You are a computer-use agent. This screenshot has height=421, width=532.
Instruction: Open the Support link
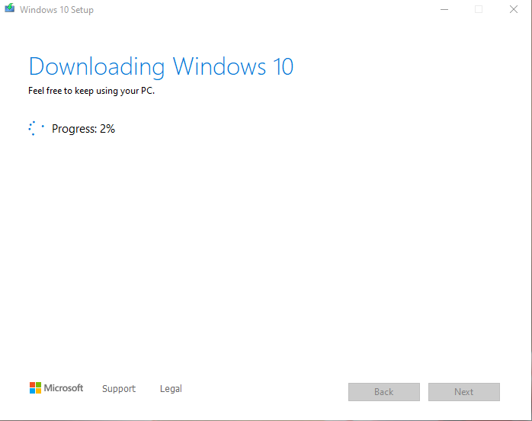click(x=119, y=389)
